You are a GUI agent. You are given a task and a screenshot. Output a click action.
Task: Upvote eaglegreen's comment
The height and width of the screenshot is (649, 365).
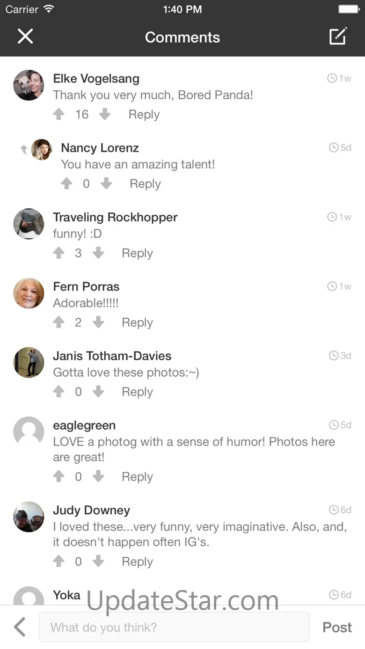point(59,476)
